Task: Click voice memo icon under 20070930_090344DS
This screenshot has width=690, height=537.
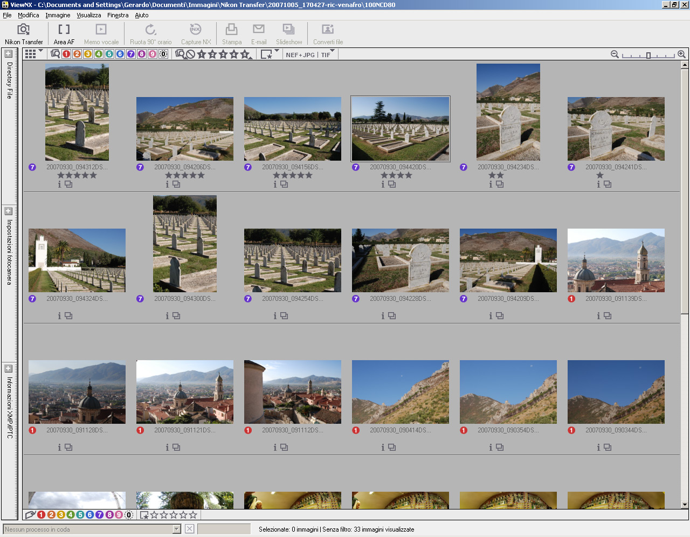Action: click(x=608, y=448)
